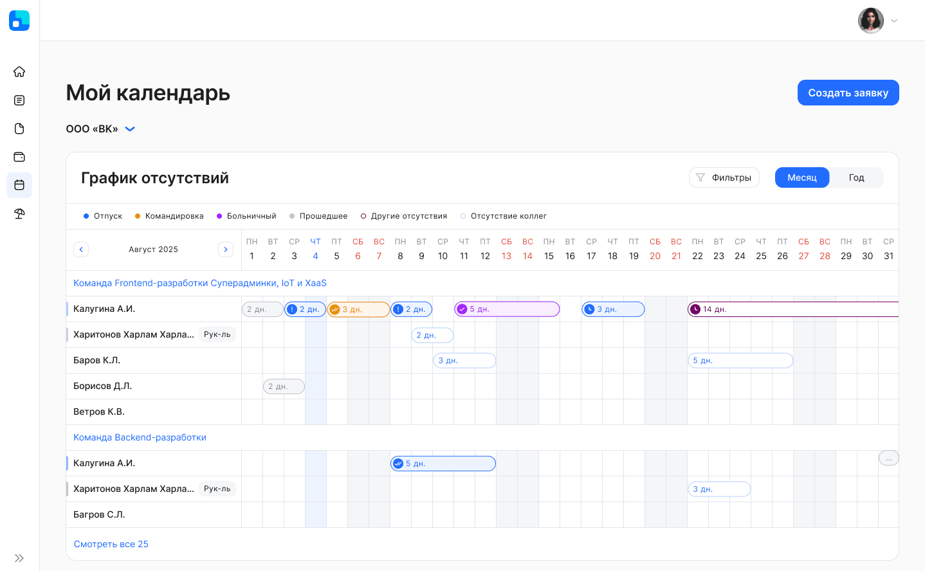Viewport: 925px width, 571px height.
Task: Open the beach umbrella vacation icon
Action: point(19,213)
